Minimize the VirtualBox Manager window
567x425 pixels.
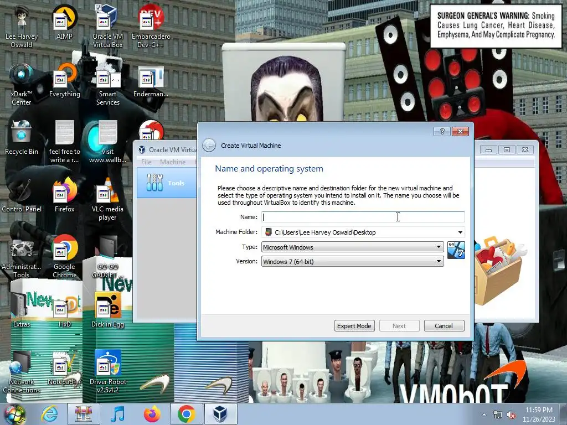[488, 149]
